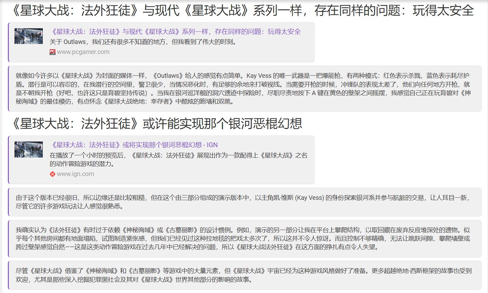Open PC Gamer link titled 玩得太安全
This screenshot has width=488, height=293.
[x=176, y=32]
